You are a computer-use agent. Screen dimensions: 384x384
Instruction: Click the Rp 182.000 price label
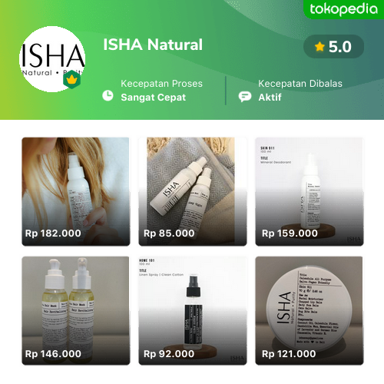pyautogui.click(x=53, y=233)
